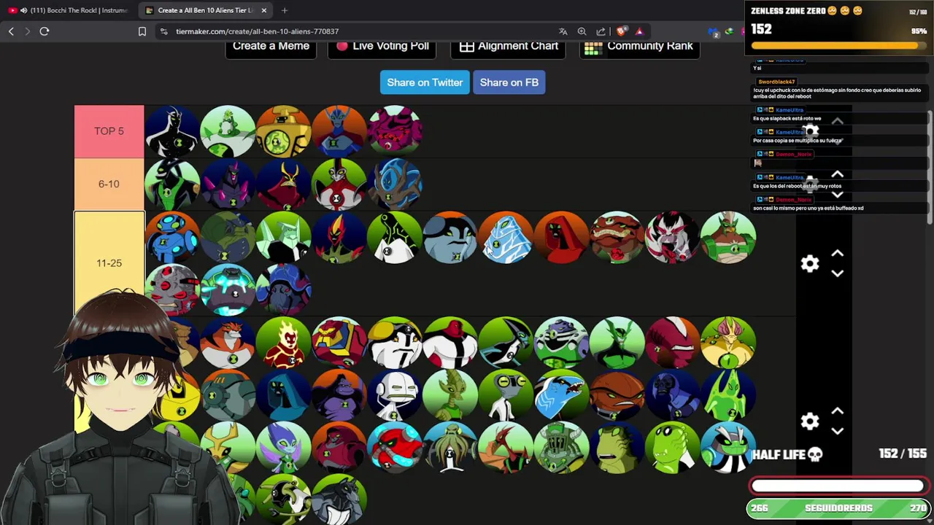Image resolution: width=934 pixels, height=525 pixels.
Task: Pick the gray wolf Blitzwolfer thumbnail
Action: click(339, 499)
